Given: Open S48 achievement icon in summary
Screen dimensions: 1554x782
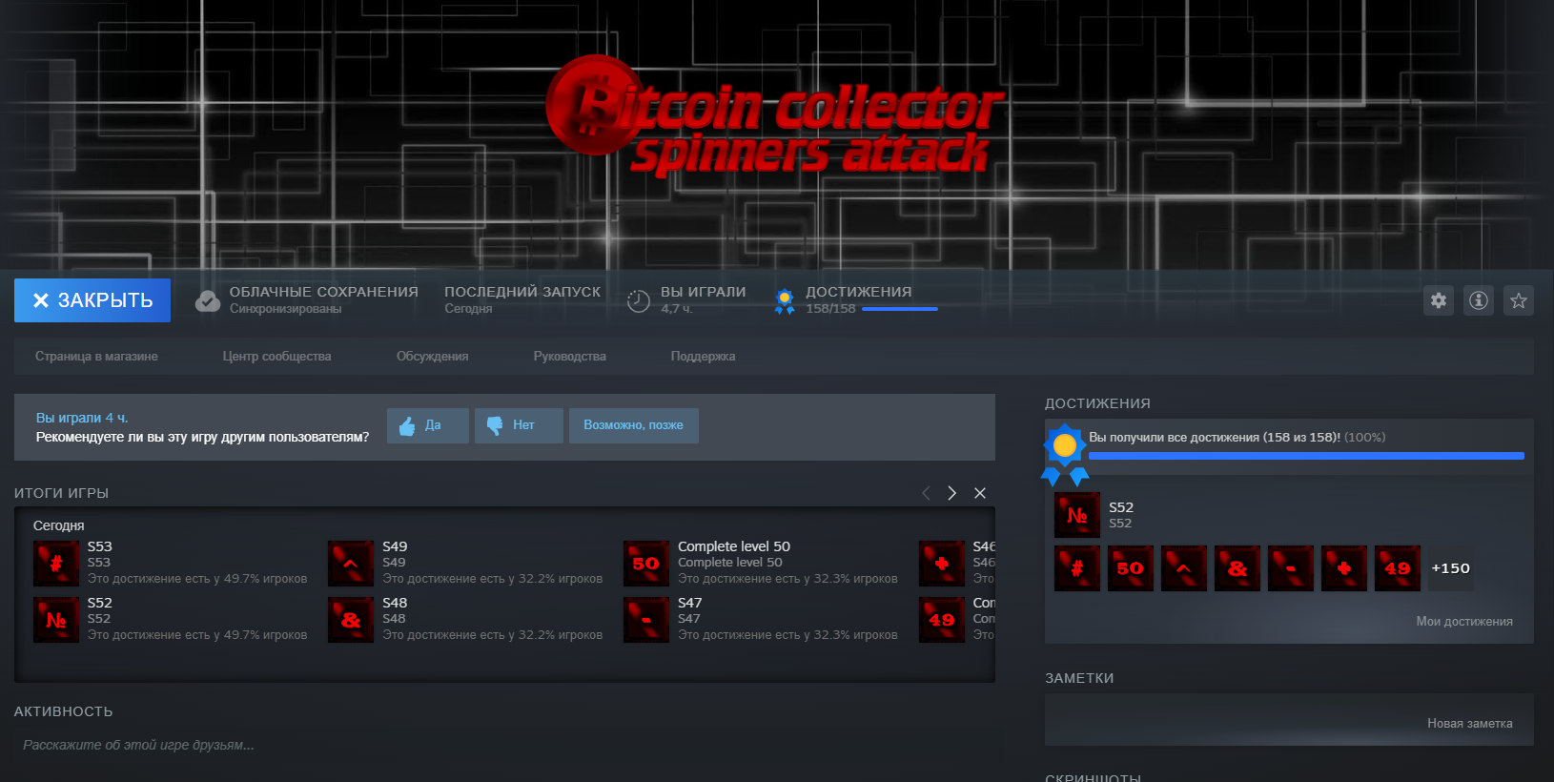Looking at the screenshot, I should tap(351, 620).
